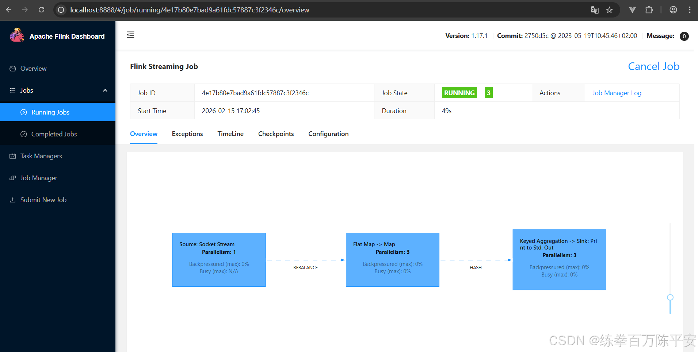Click the translate page icon
The width and height of the screenshot is (698, 352).
pyautogui.click(x=595, y=10)
